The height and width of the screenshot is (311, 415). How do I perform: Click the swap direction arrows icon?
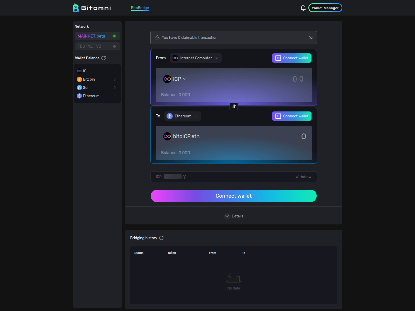tap(234, 106)
